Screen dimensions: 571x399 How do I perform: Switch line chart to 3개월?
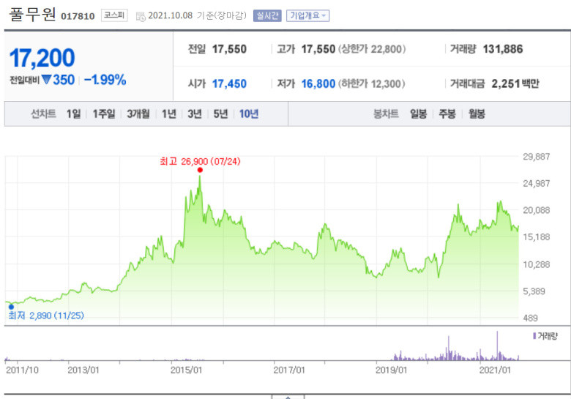click(x=138, y=114)
